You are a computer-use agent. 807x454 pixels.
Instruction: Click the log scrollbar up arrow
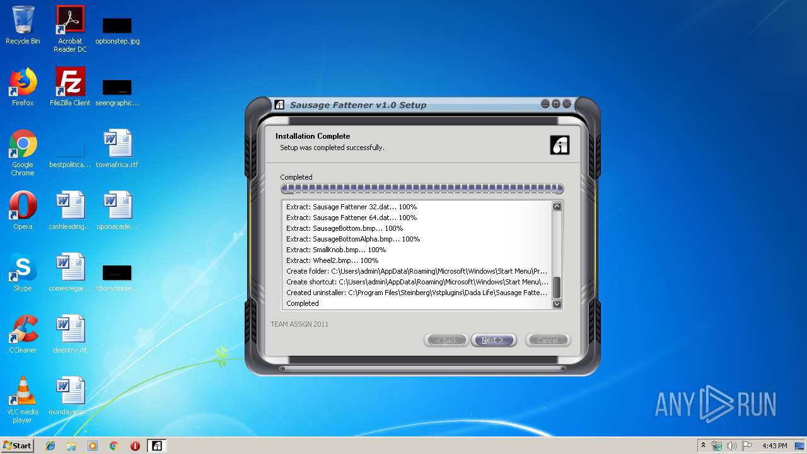coord(557,206)
